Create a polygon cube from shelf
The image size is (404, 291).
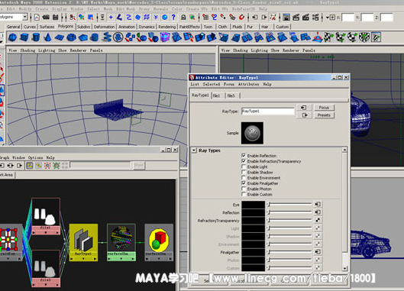24,37
